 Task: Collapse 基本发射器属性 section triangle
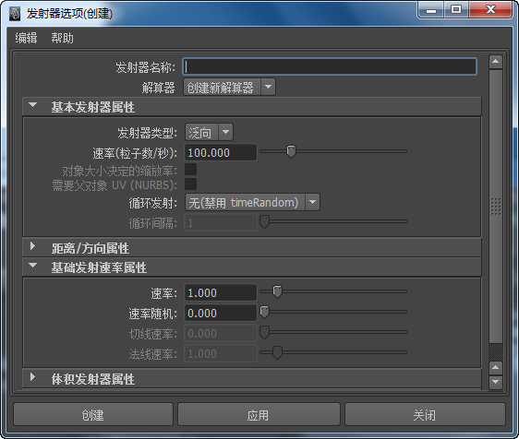32,105
